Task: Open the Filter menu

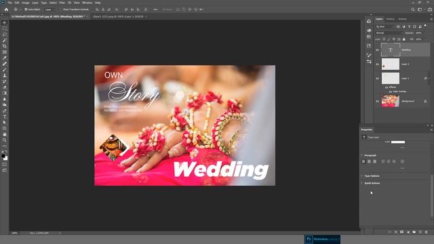Action: coord(62,3)
